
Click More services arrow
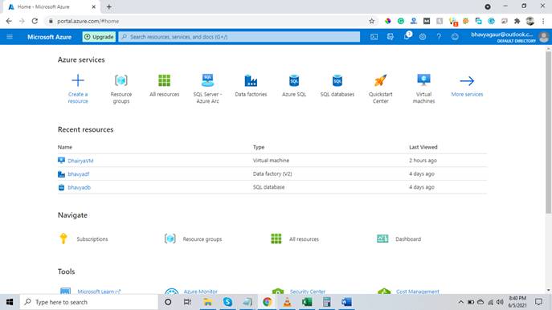point(467,81)
